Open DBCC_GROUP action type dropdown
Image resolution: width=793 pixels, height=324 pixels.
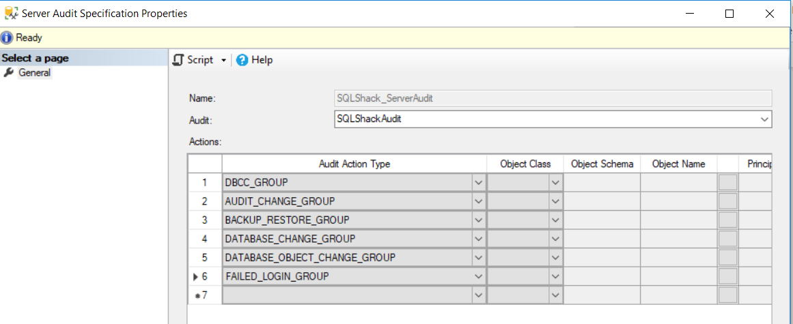(478, 183)
